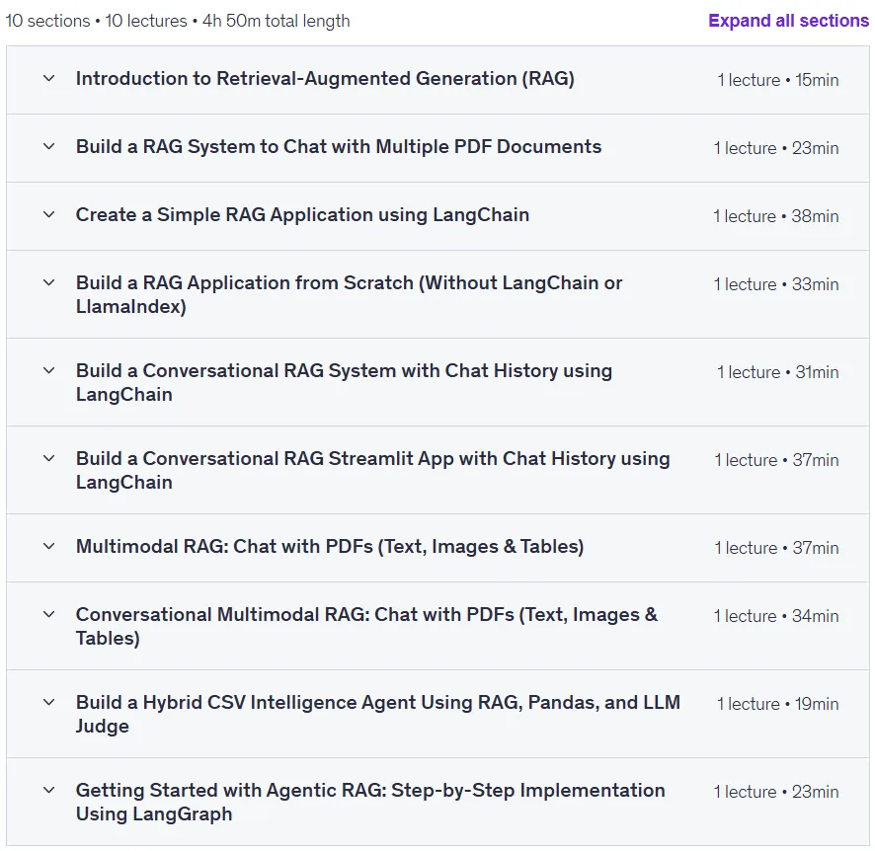Expand chevron beside Chat with Multiple PDF Documents
The width and height of the screenshot is (875, 851).
tap(49, 147)
